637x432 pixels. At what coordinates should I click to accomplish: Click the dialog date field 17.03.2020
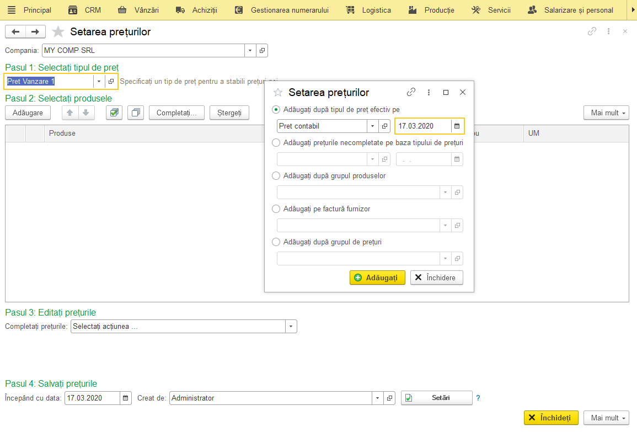click(x=423, y=126)
